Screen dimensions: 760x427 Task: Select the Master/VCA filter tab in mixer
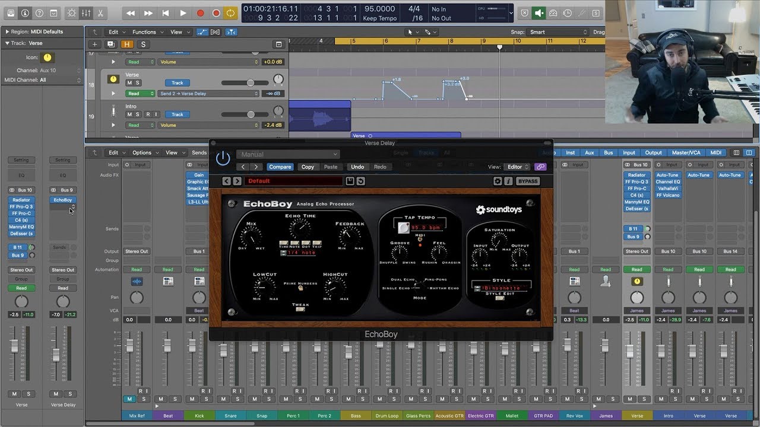tap(686, 153)
